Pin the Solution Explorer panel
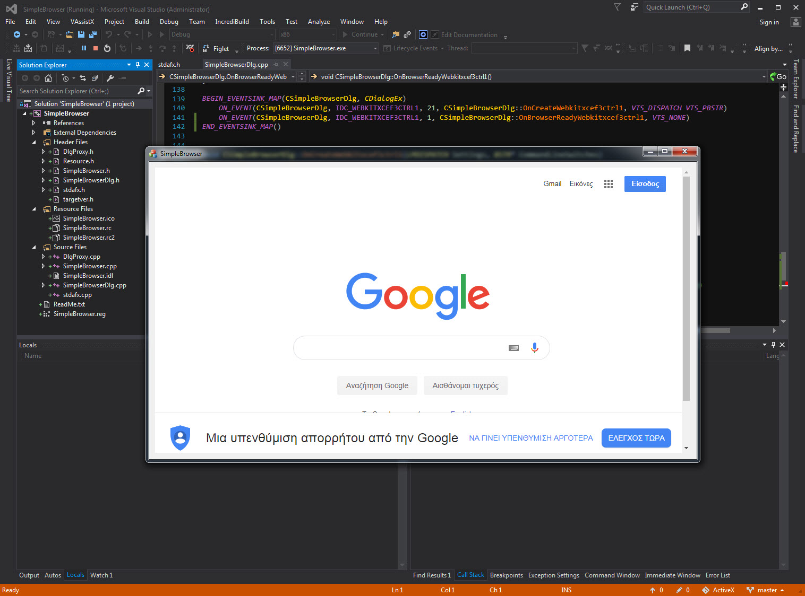 click(138, 65)
